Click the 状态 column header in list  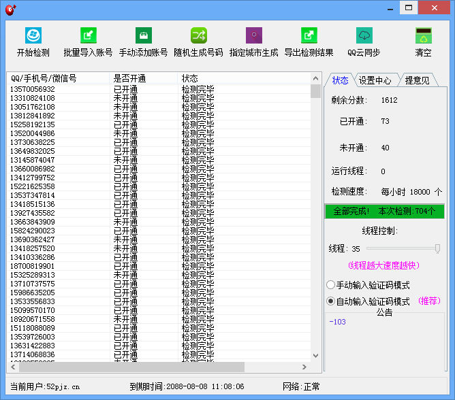point(245,78)
